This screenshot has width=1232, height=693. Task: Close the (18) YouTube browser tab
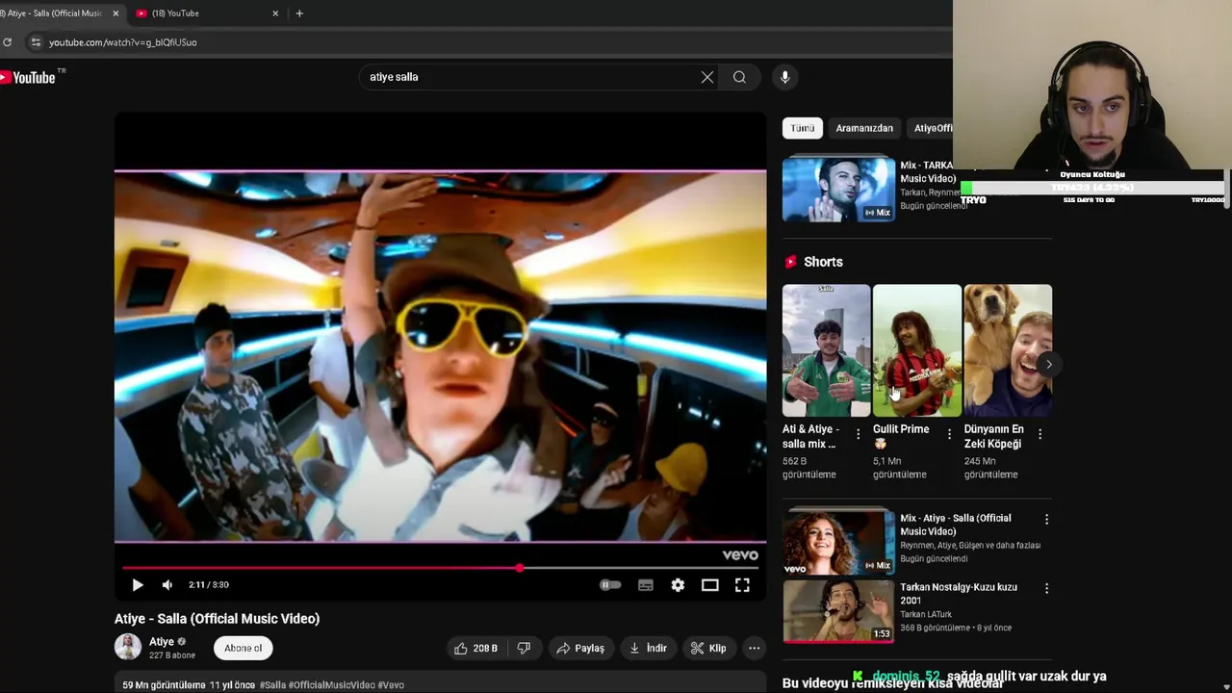(275, 13)
